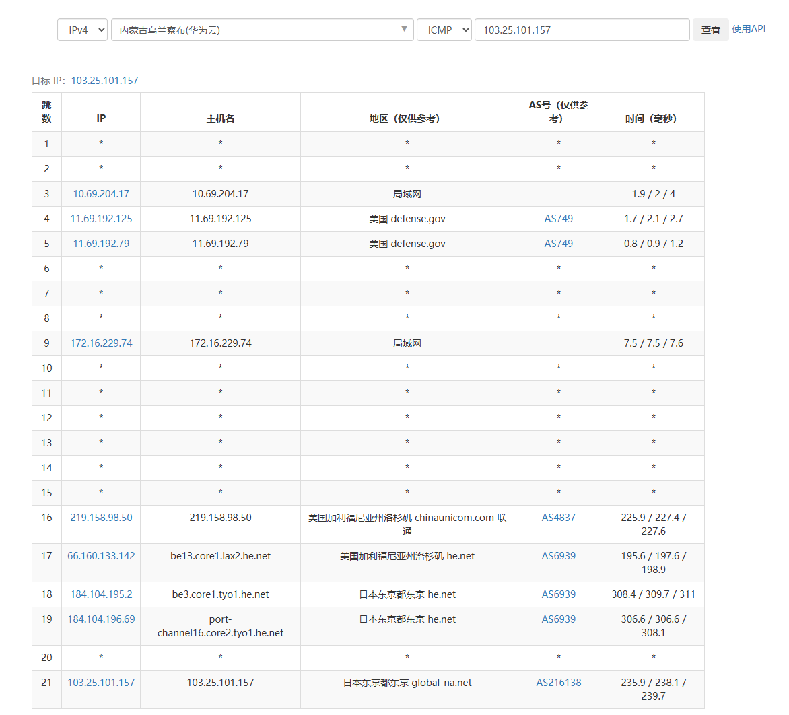This screenshot has height=715, width=789.
Task: Select the time value 1.7 / 2.1 / 2.7
Action: point(653,219)
